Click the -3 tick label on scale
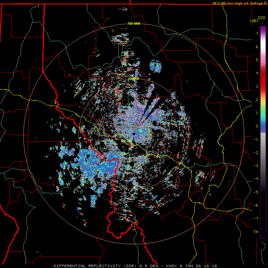268x268 pixels. pyautogui.click(x=256, y=166)
